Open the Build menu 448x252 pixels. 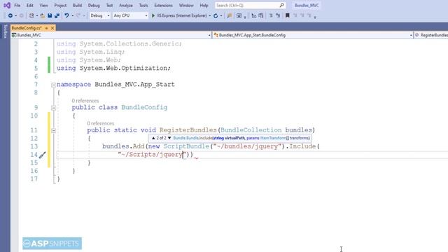77,6
